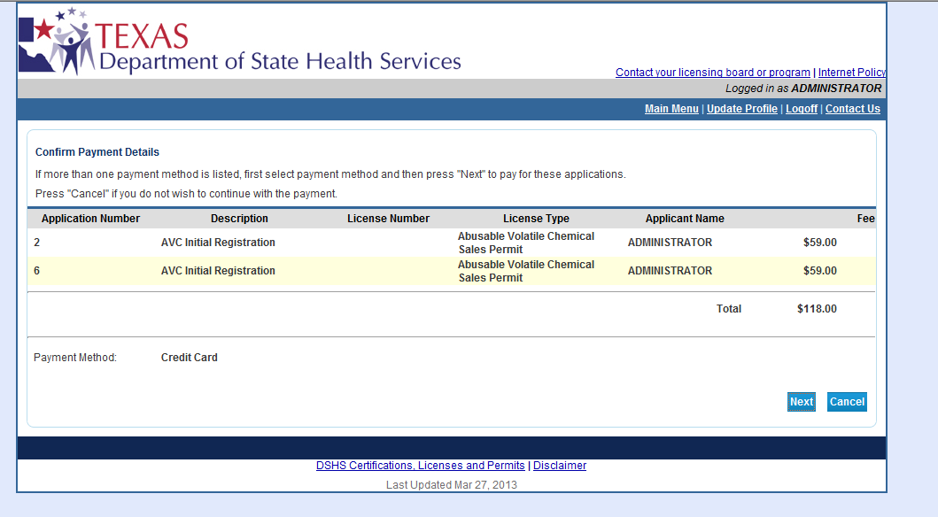Click the Application Number column header
Viewport: 938px width, 517px height.
click(90, 219)
